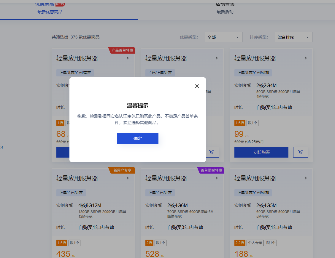Click the 首单限时特惠 purple badge
The image size is (335, 258).
coord(211,170)
